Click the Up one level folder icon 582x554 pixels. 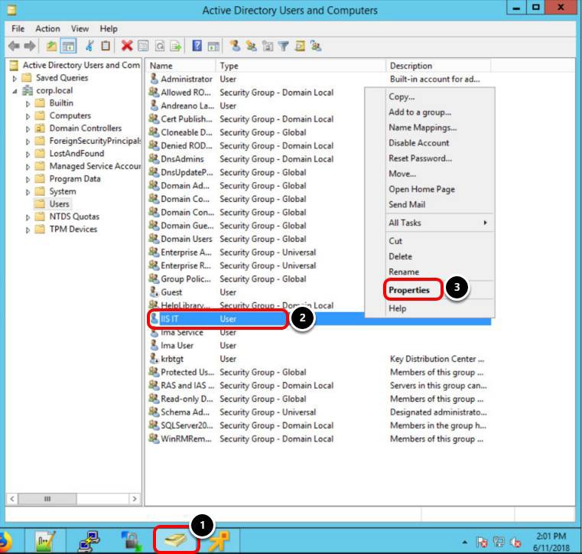51,47
